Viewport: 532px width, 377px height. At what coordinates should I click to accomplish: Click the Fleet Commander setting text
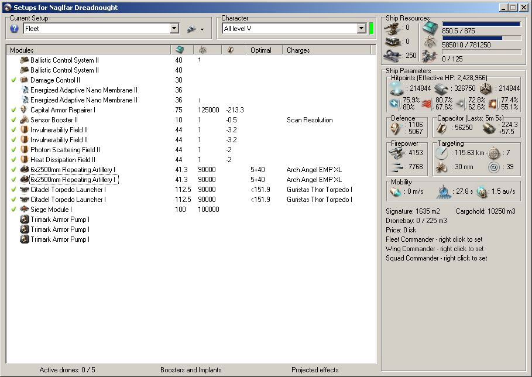coord(434,239)
